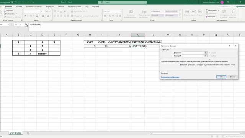Open the Copy (Копировать) dropdown arrow
245x138 pixels.
tap(17, 14)
